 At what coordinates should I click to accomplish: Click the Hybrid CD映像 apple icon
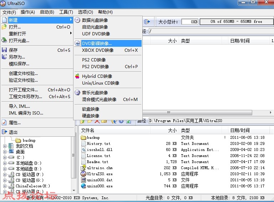(77, 76)
